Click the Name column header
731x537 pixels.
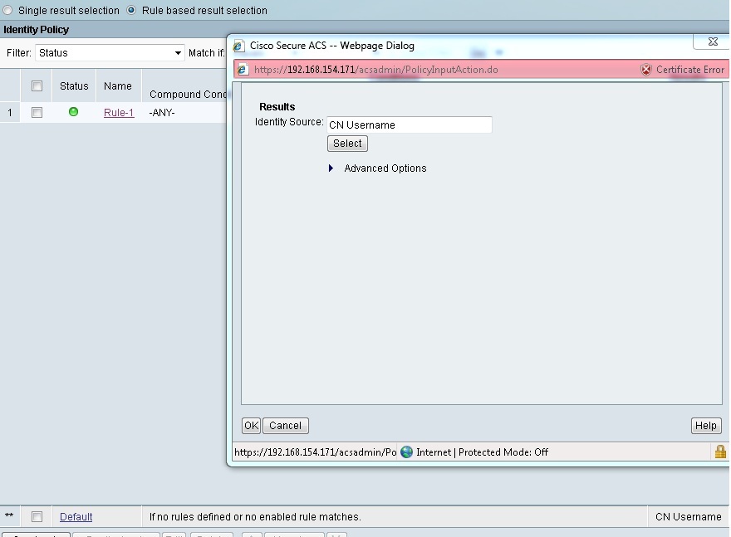[x=117, y=86]
